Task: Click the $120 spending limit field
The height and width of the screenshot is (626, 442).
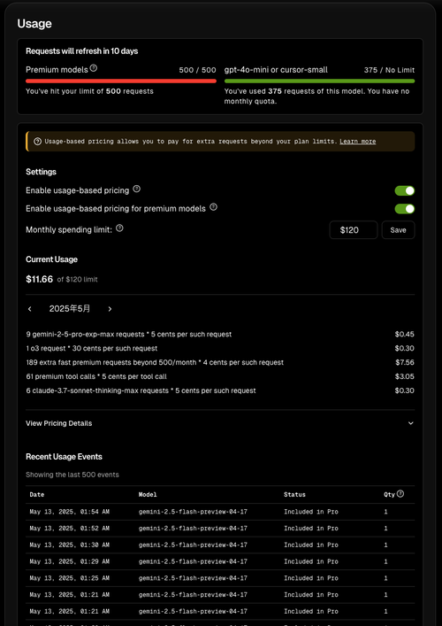Action: [x=353, y=230]
